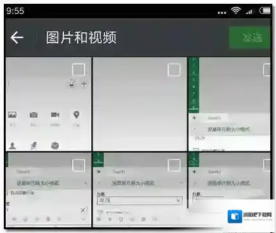Screen dimensions: 276x233
Task: Tap the Wi-Fi icon in status bar
Action: [x=235, y=10]
